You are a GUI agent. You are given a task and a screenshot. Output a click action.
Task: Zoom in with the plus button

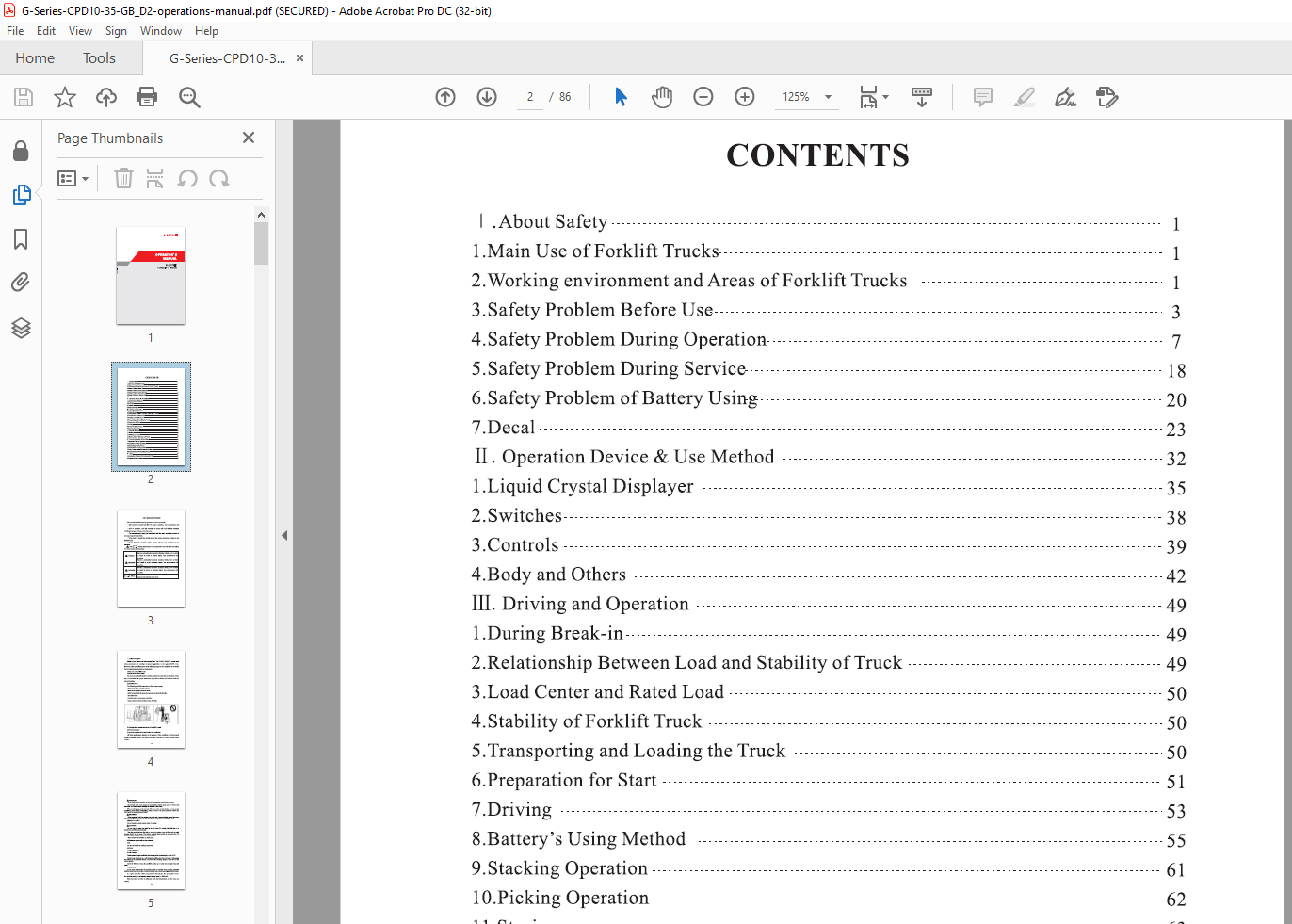pos(745,97)
